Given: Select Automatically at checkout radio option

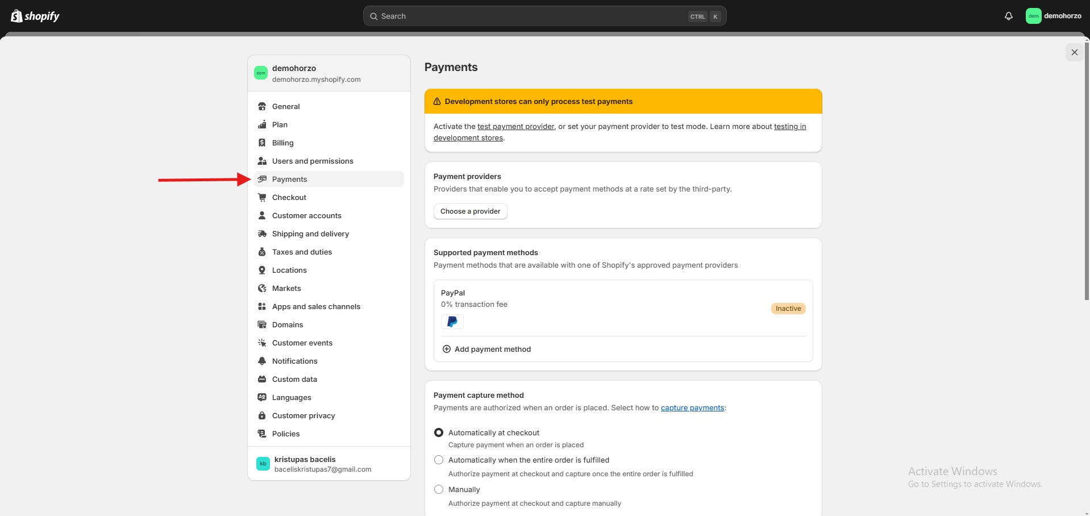Looking at the screenshot, I should tap(439, 432).
